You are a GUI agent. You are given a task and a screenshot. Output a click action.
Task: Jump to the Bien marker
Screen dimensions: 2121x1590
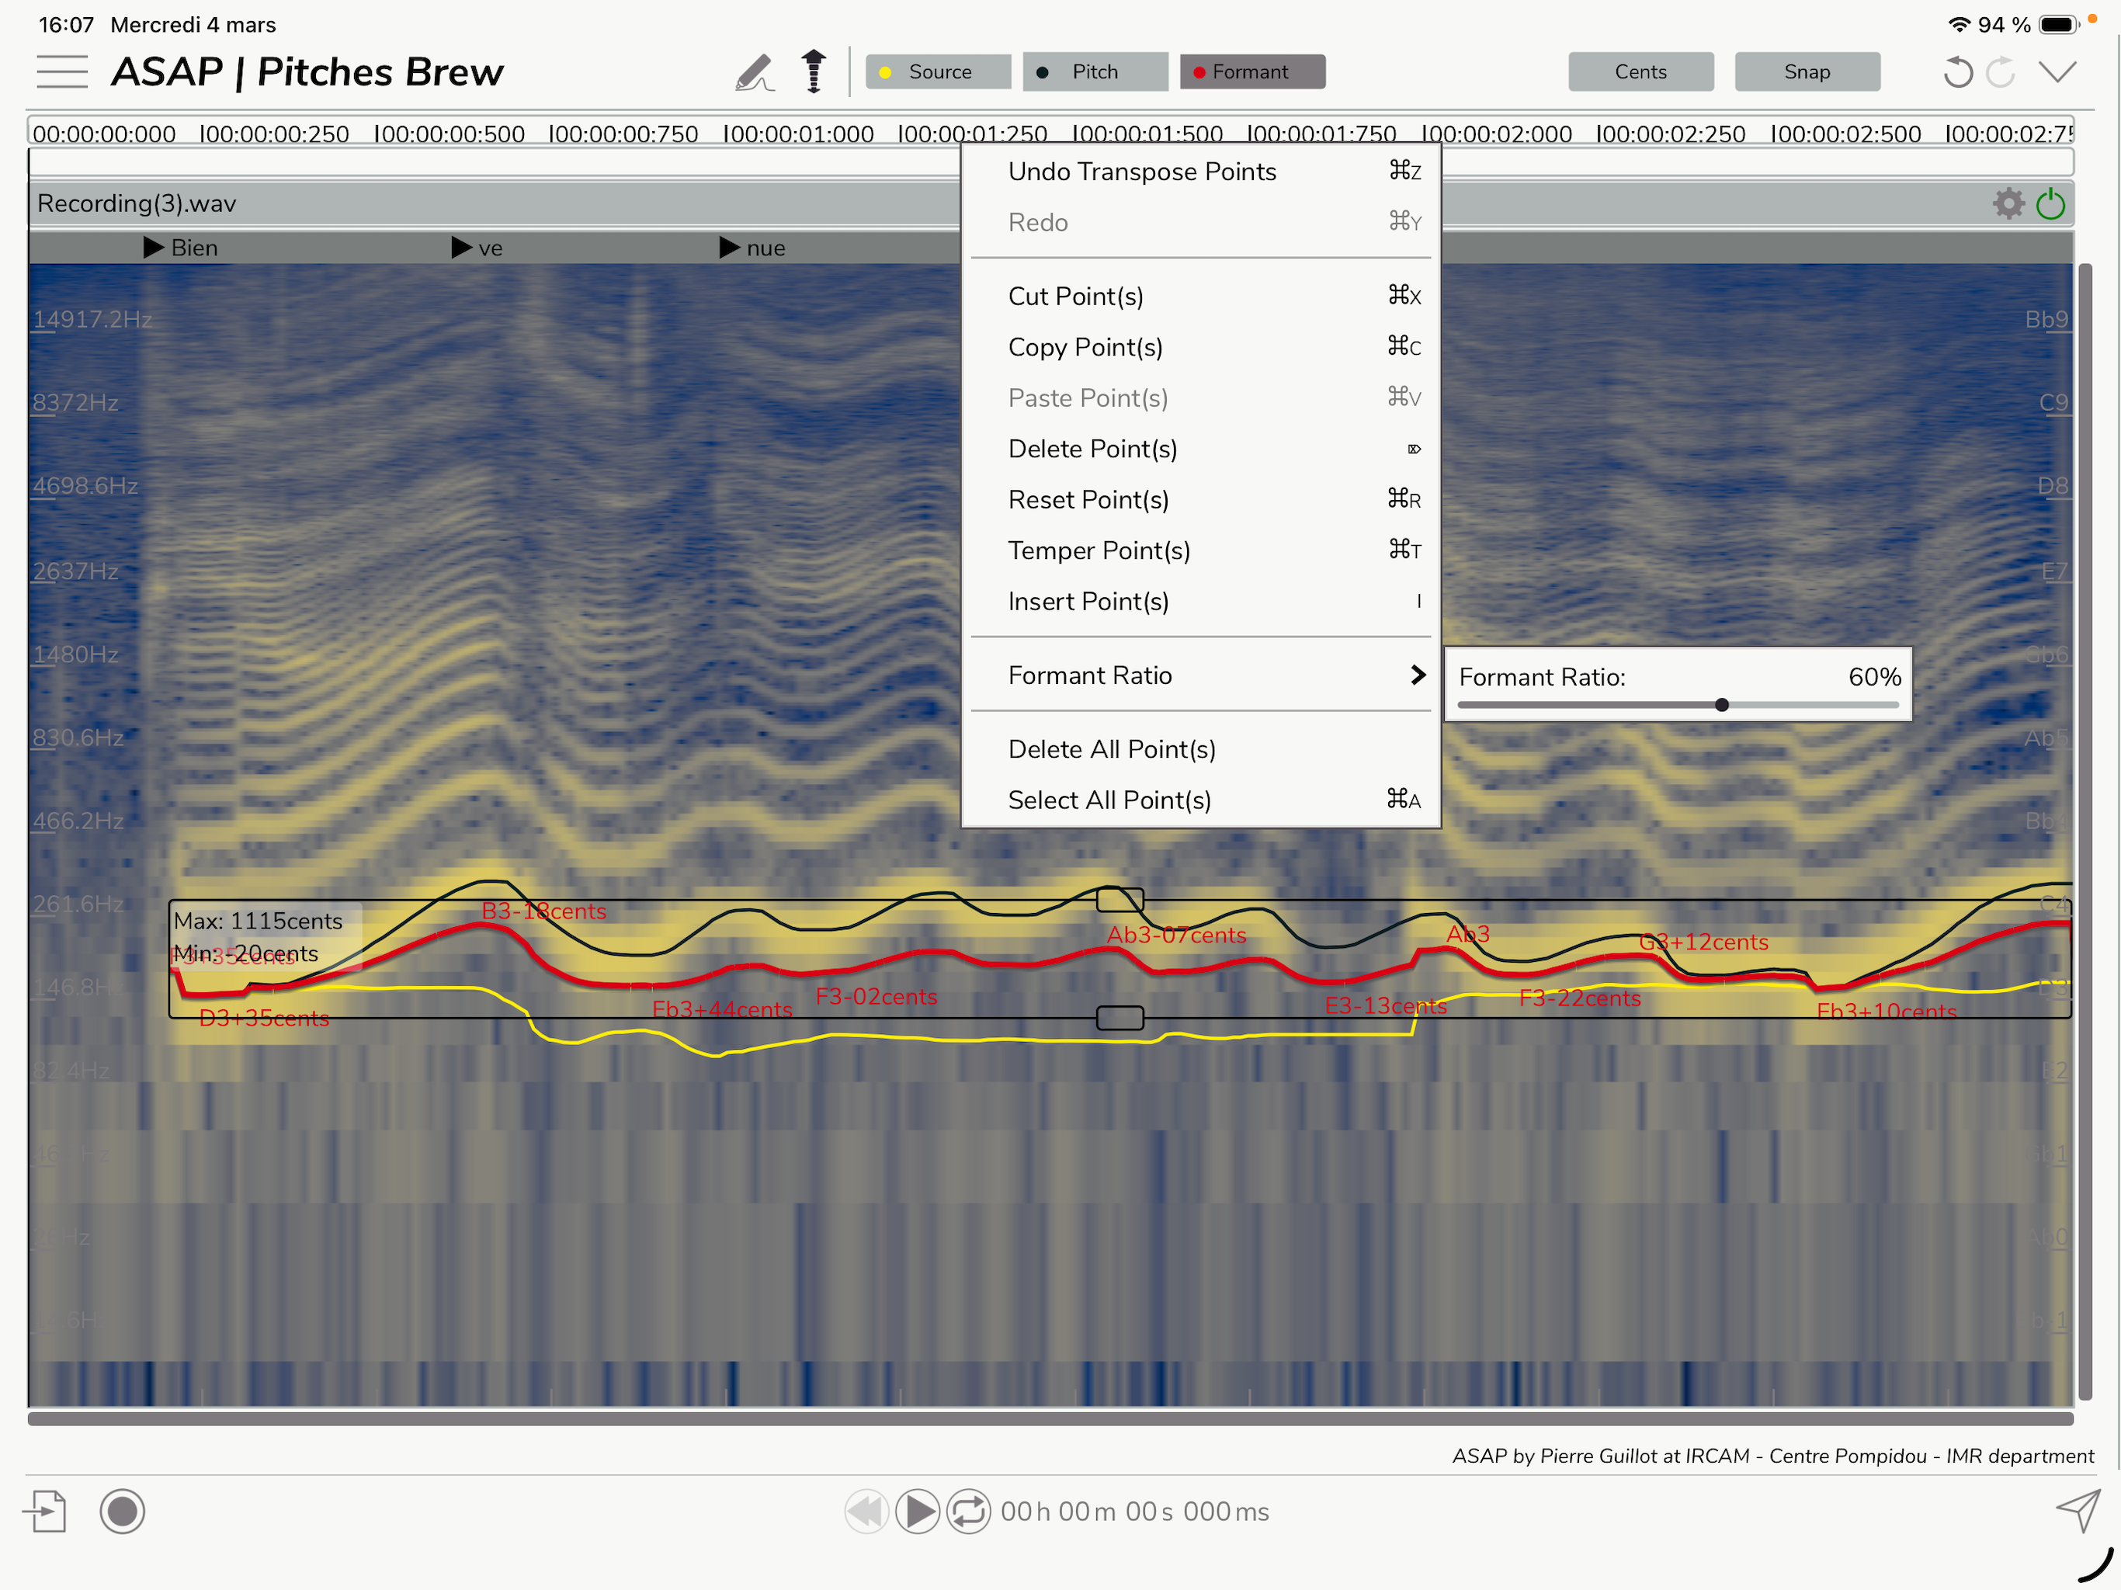click(180, 248)
